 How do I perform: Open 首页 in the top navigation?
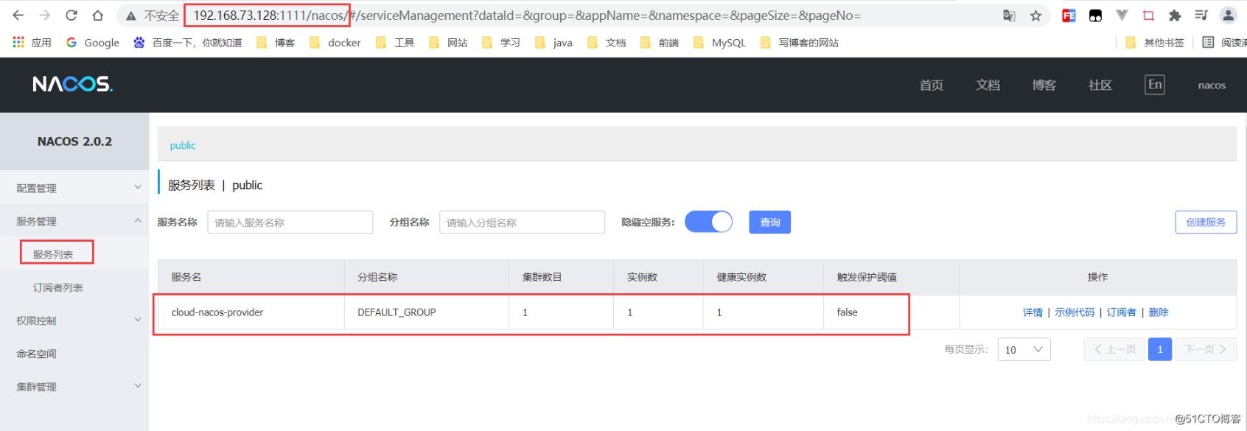pos(932,85)
